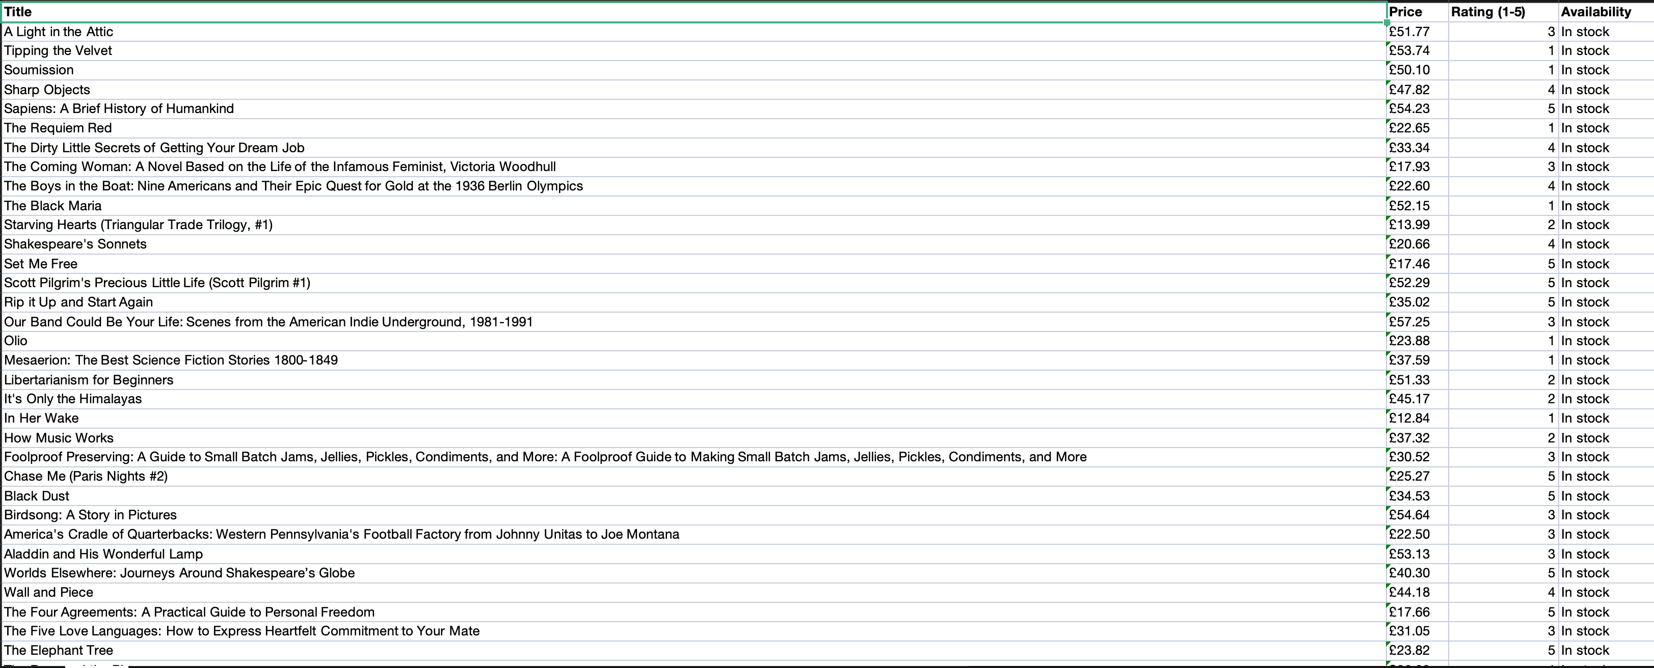Select the price £12.84 for In Her Wake
This screenshot has width=1654, height=668.
(x=1417, y=419)
